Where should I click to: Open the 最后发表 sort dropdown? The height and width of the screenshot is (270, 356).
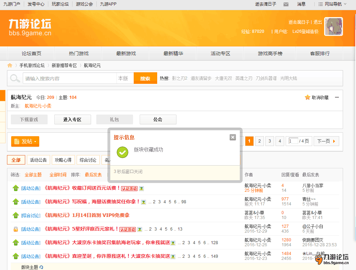pyautogui.click(x=93, y=175)
